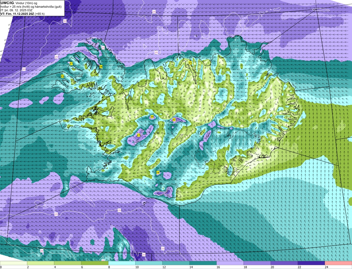Click the yellow max gust label 31
Screen dimensions: 352x269
174,120
